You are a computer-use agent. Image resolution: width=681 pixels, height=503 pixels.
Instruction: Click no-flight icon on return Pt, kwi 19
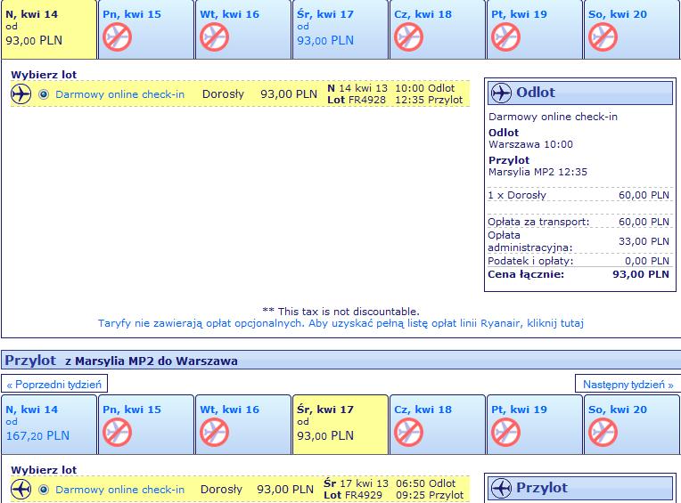click(x=506, y=433)
